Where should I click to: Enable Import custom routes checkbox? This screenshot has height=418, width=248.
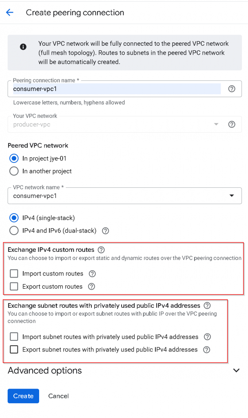14,273
